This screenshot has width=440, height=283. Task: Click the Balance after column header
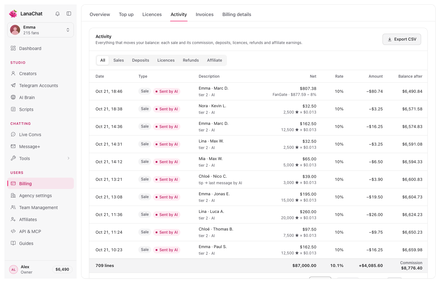click(410, 76)
